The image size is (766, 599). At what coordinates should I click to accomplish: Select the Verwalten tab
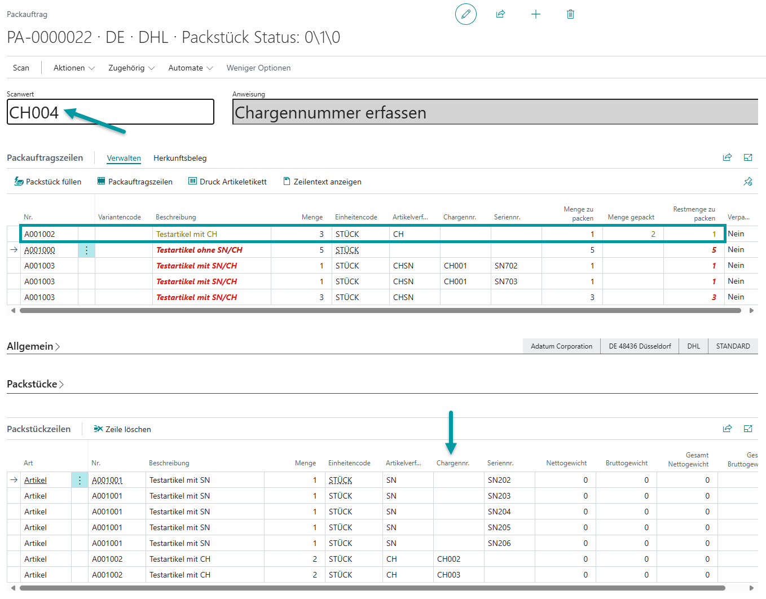pos(124,158)
